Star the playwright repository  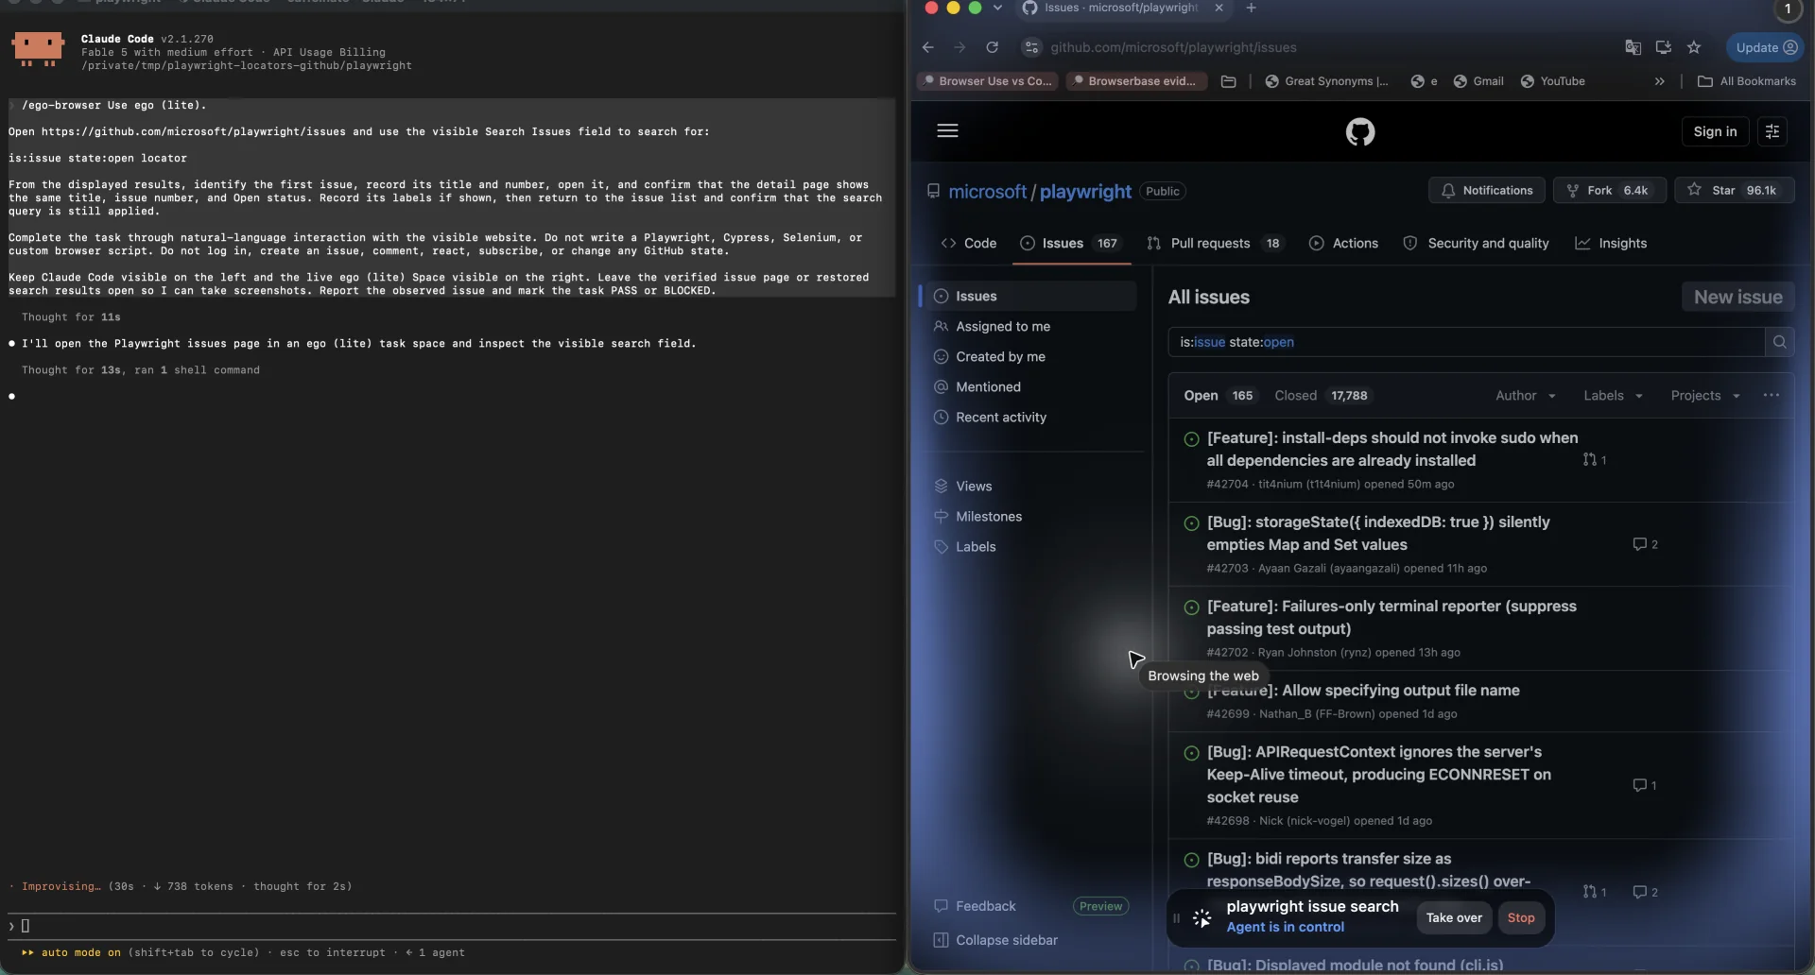tap(1734, 191)
